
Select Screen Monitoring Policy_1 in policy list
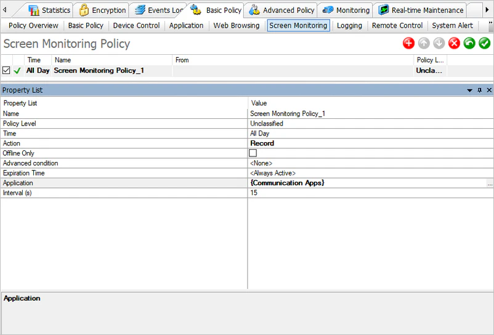pyautogui.click(x=99, y=71)
